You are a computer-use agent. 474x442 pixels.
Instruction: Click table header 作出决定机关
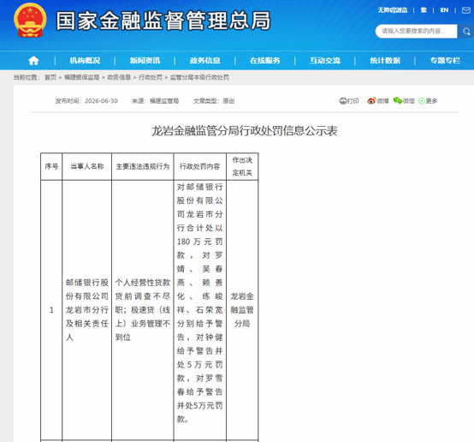click(242, 166)
